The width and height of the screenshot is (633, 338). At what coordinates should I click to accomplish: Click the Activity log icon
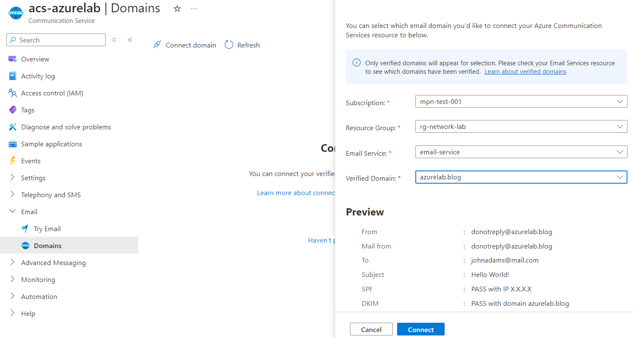click(12, 76)
